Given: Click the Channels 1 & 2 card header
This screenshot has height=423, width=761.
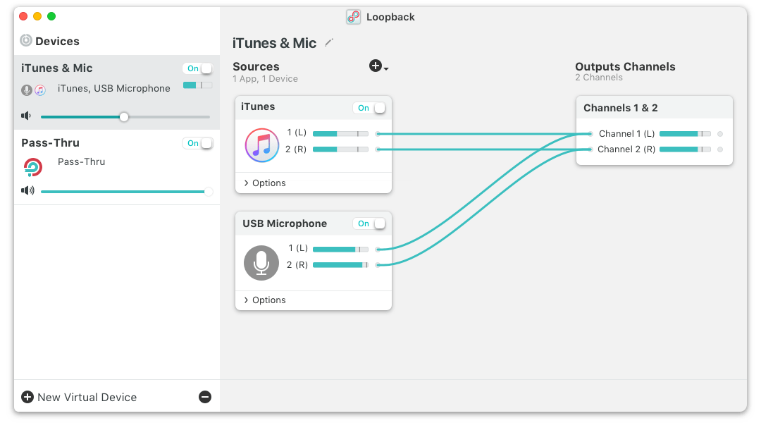Looking at the screenshot, I should (x=654, y=107).
